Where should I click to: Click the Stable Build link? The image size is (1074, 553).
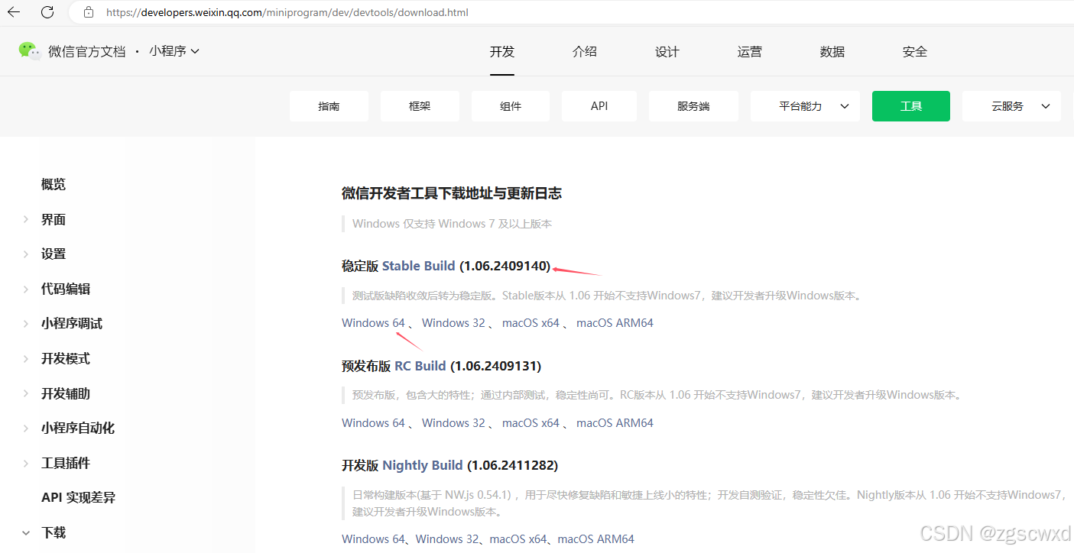tap(419, 266)
